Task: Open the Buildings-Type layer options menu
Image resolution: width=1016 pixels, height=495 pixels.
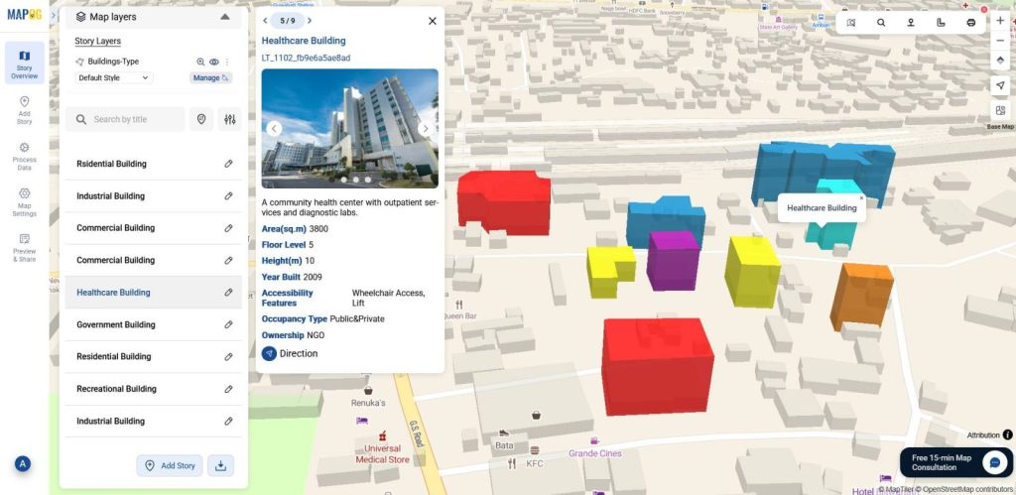Action: coord(227,62)
